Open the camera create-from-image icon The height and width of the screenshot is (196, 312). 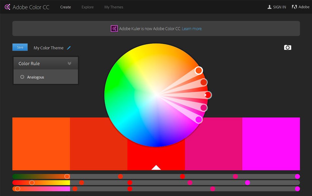(x=287, y=47)
